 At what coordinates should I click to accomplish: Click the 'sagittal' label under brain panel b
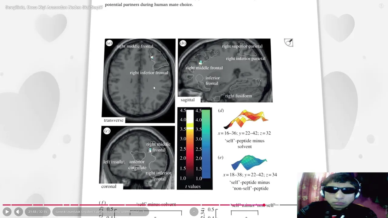point(188,100)
